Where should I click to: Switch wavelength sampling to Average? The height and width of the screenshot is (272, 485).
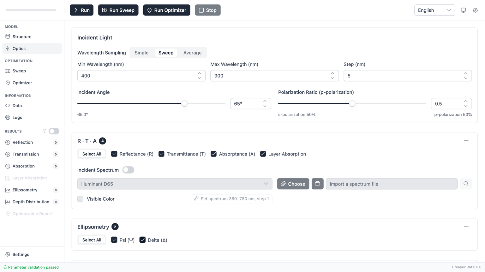tap(192, 53)
